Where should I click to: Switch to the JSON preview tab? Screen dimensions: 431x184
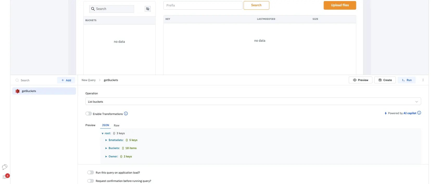[x=105, y=125]
